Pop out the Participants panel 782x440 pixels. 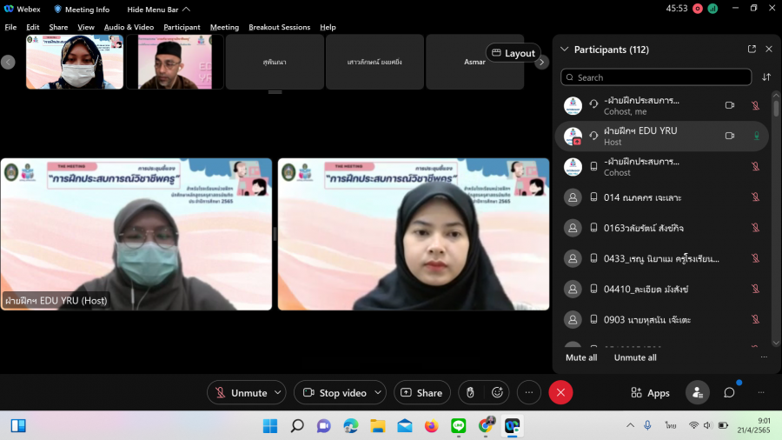click(x=752, y=50)
